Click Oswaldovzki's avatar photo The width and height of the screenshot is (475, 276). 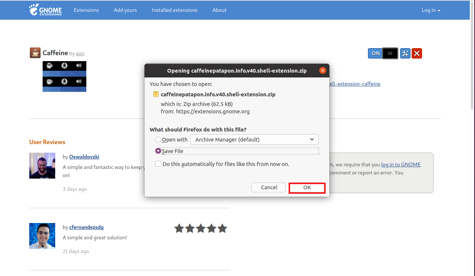click(42, 166)
